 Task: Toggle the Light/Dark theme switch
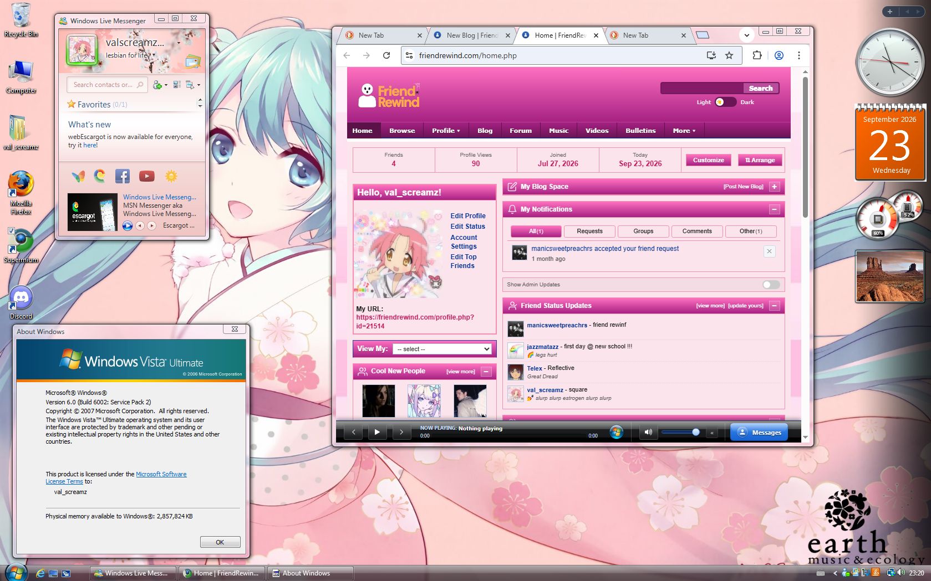(725, 102)
